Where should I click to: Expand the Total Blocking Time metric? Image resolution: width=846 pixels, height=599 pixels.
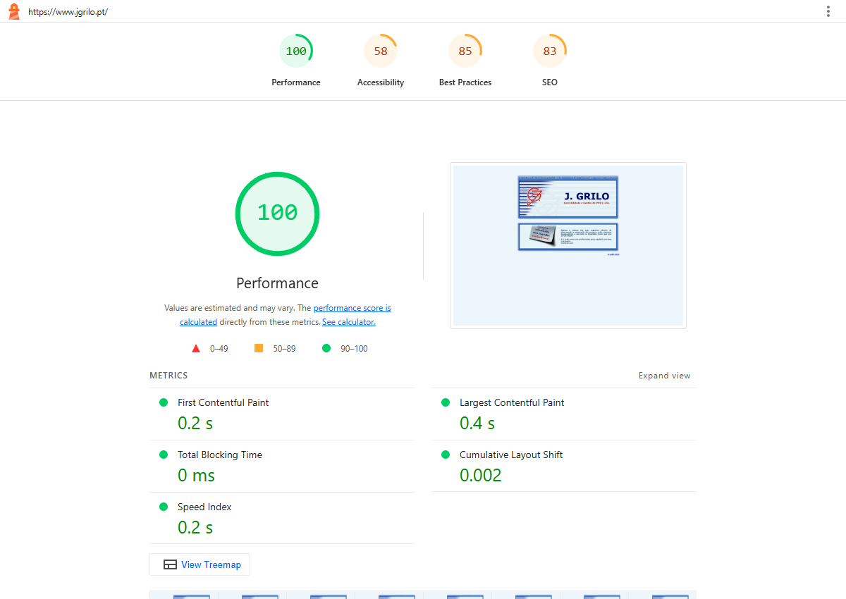(x=282, y=466)
